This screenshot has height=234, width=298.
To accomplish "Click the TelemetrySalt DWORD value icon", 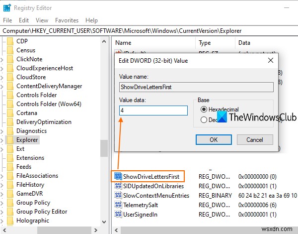I will tap(118, 205).
